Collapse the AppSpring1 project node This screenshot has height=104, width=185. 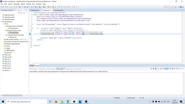(1, 22)
